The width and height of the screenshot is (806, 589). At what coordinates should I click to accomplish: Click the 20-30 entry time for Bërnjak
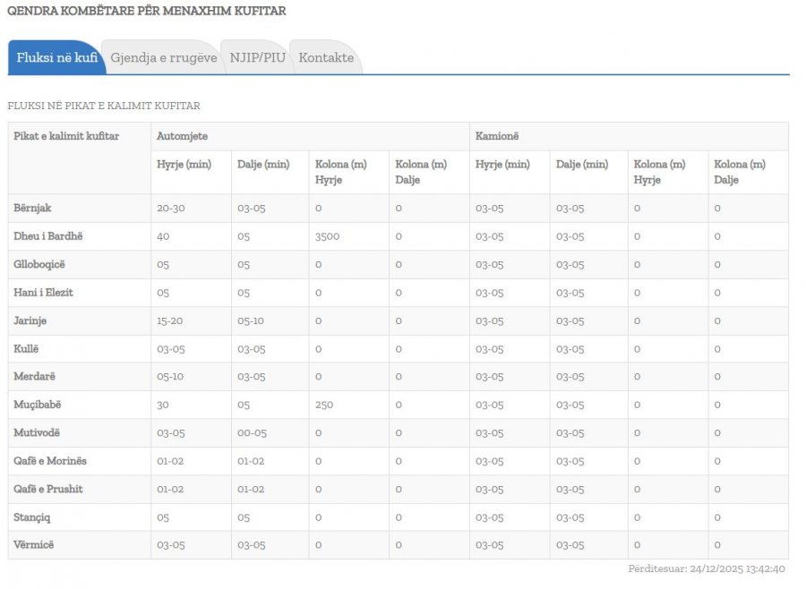(169, 208)
